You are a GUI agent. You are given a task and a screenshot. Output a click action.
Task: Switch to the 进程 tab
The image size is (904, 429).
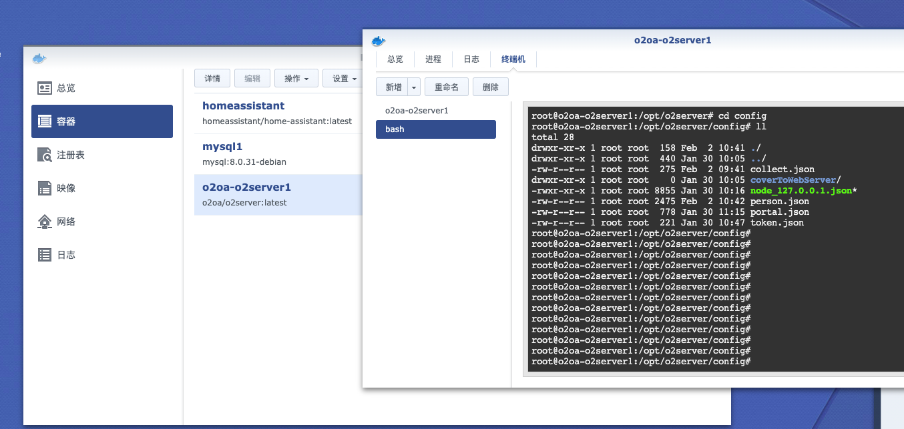(433, 59)
